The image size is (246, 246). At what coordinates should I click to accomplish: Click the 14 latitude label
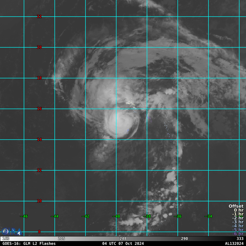[x=39, y=140]
